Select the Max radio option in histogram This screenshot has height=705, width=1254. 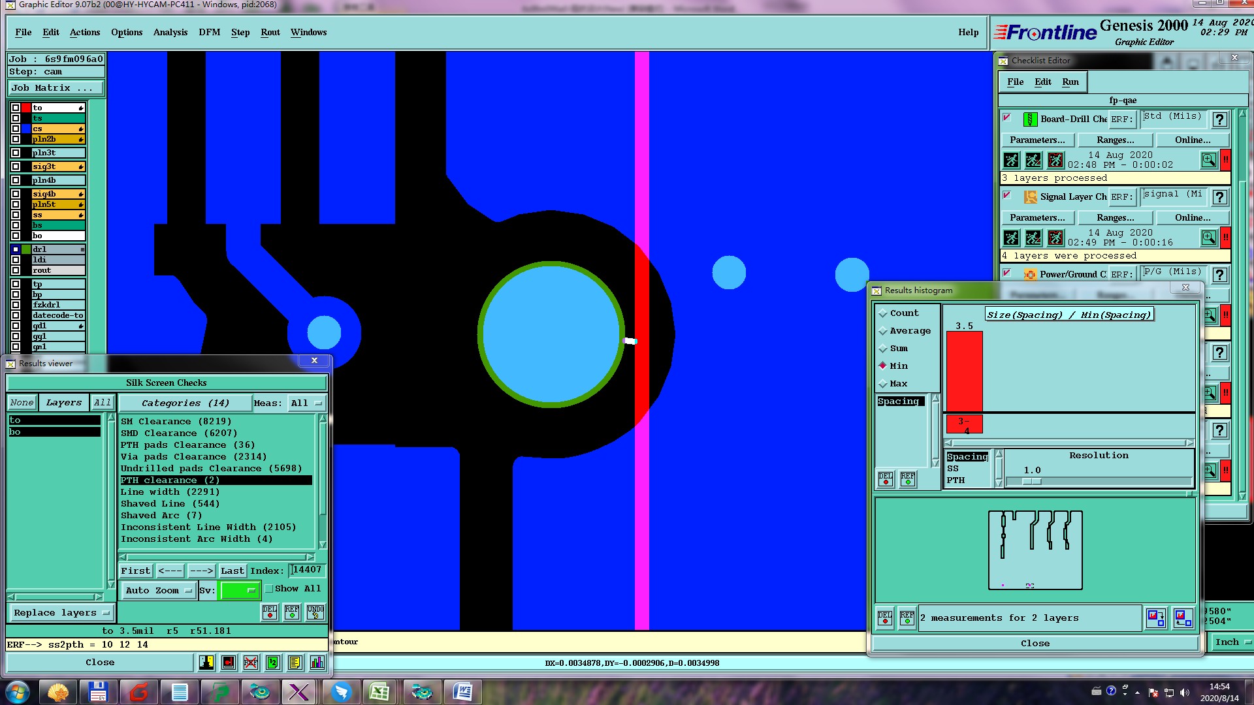[x=883, y=384]
